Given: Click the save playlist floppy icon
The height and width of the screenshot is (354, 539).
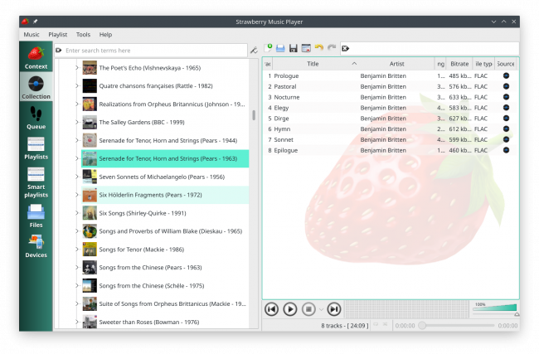Looking at the screenshot, I should (x=294, y=49).
